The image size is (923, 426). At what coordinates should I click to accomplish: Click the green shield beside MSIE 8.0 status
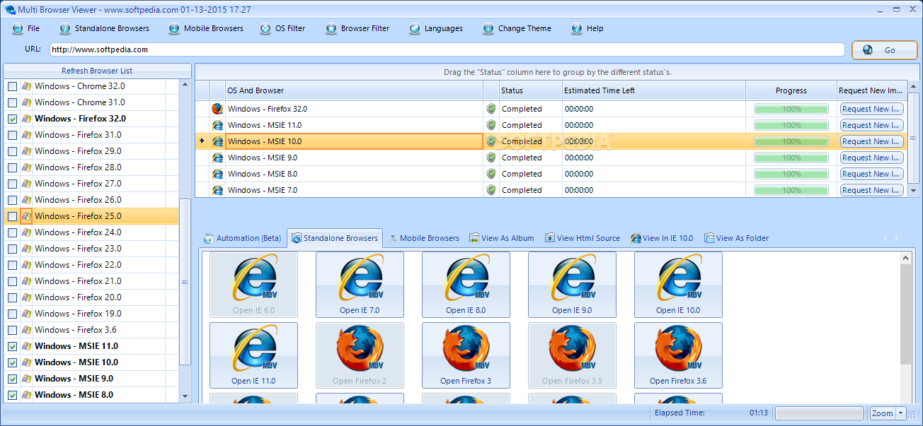491,174
